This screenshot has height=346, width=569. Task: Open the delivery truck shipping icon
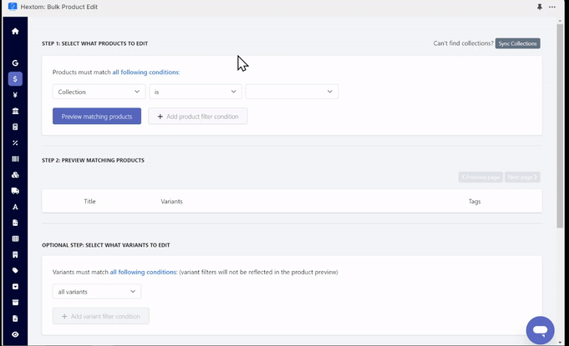pyautogui.click(x=15, y=191)
